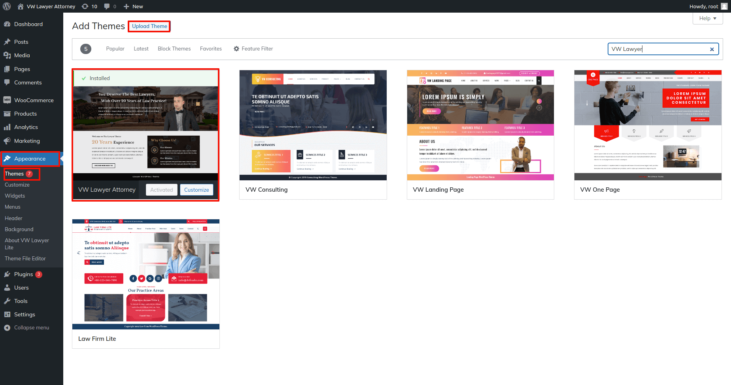Select the VW One Page title
Screen dimensions: 731x385
pyautogui.click(x=600, y=190)
